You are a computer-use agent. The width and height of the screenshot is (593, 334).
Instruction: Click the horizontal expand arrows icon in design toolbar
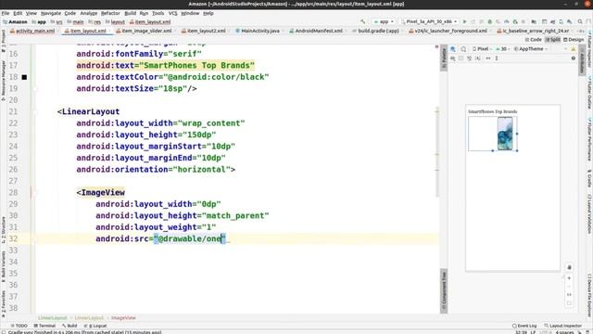(x=488, y=58)
